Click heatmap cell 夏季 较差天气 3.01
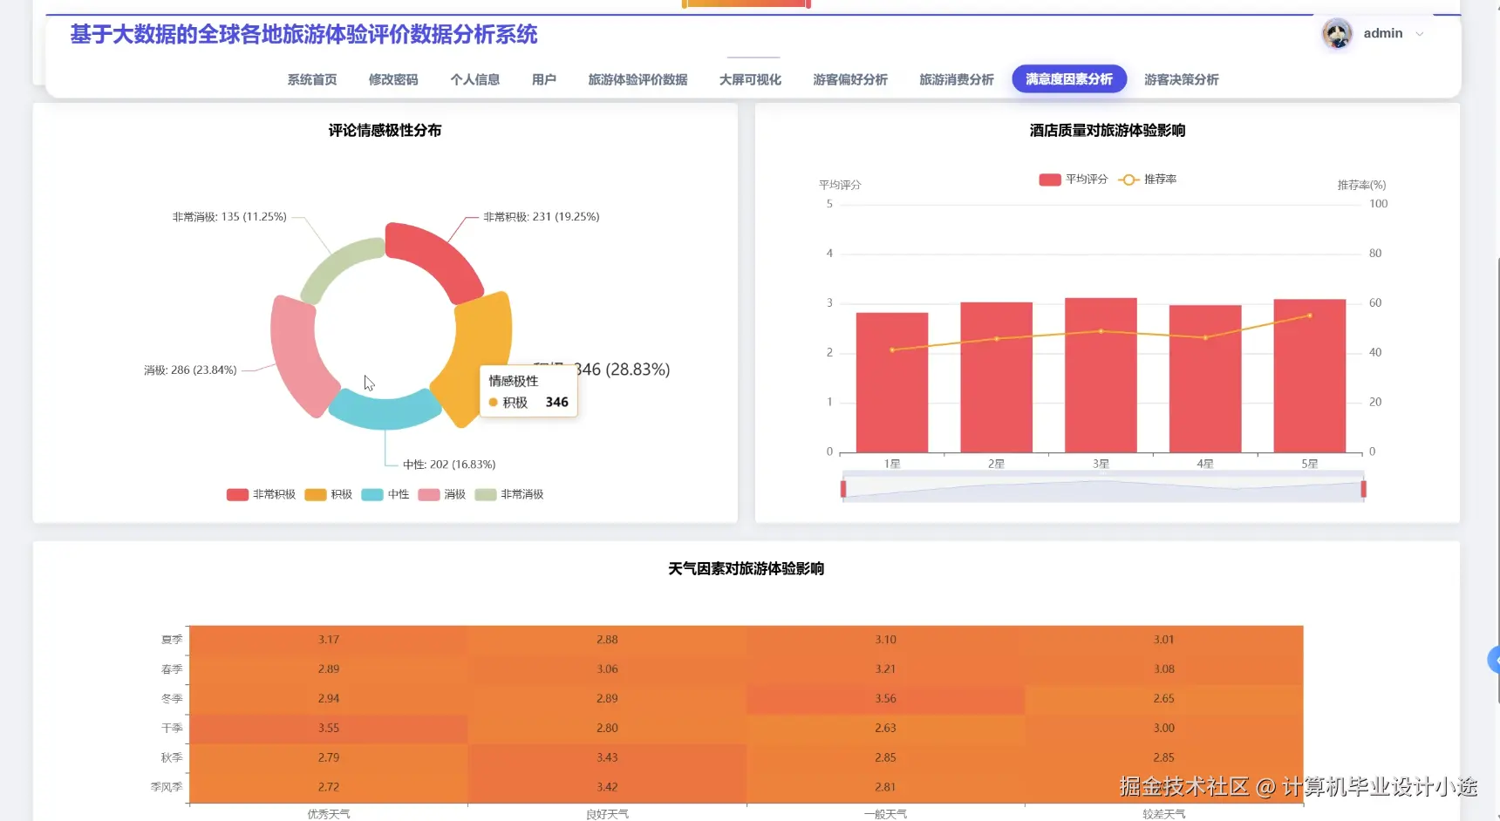This screenshot has width=1500, height=821. click(x=1164, y=640)
